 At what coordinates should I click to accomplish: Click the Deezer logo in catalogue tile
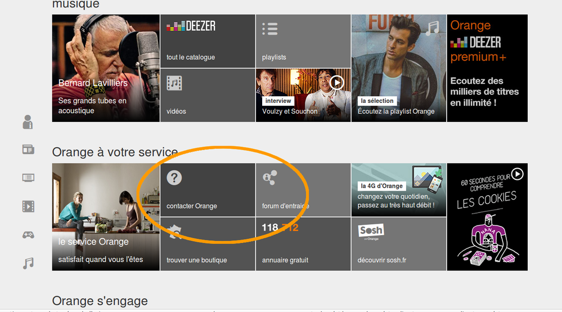coord(191,26)
